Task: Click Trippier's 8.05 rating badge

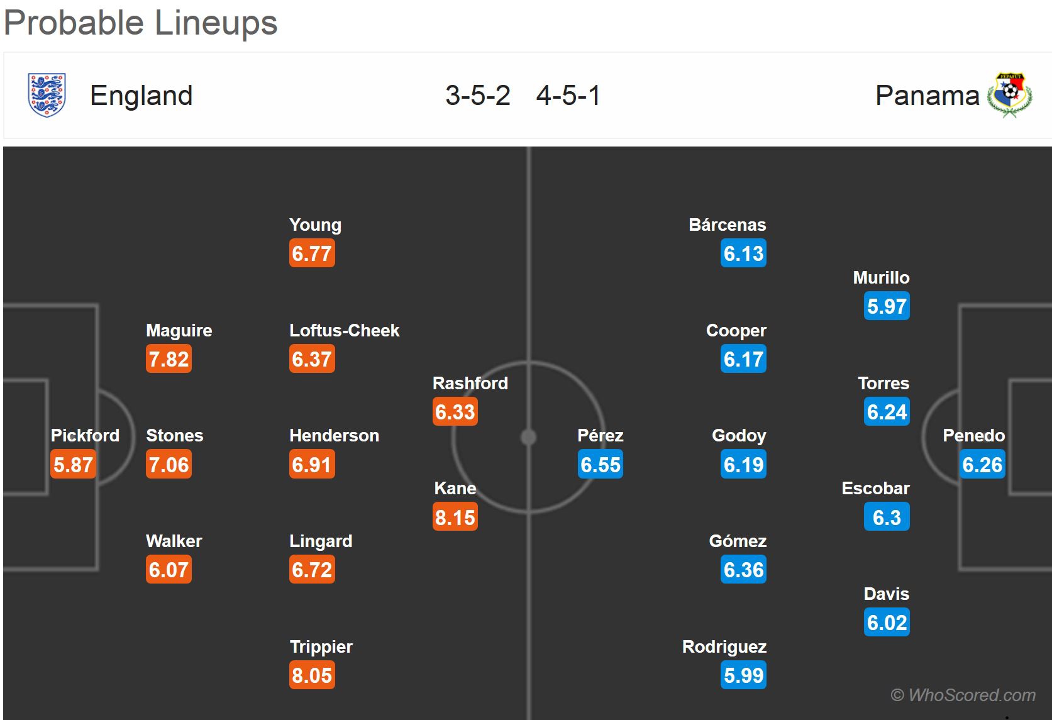Action: click(x=312, y=675)
